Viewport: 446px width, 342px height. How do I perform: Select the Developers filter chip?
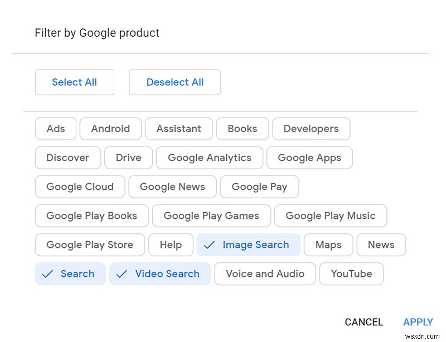click(311, 129)
